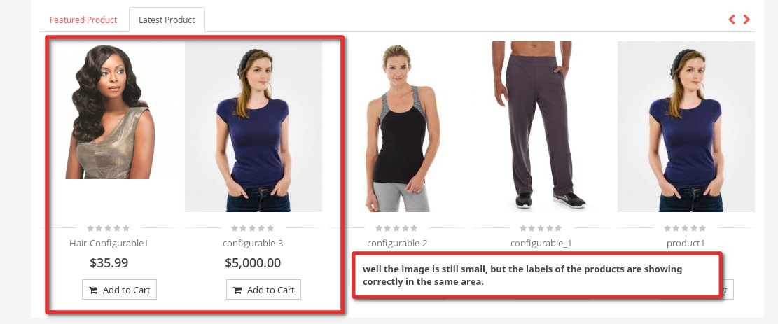Image resolution: width=778 pixels, height=324 pixels.
Task: Click the star rating under product1
Action: [686, 228]
